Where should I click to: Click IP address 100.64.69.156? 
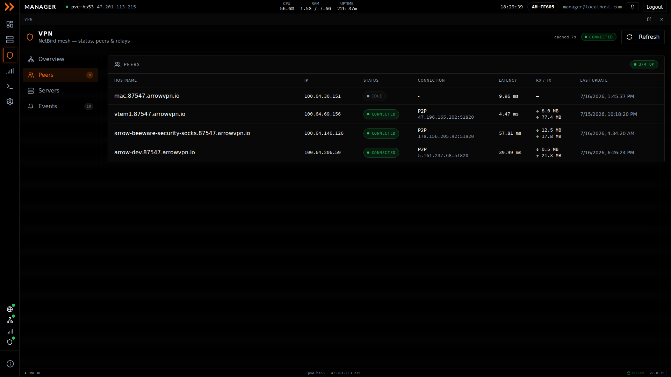tap(322, 114)
